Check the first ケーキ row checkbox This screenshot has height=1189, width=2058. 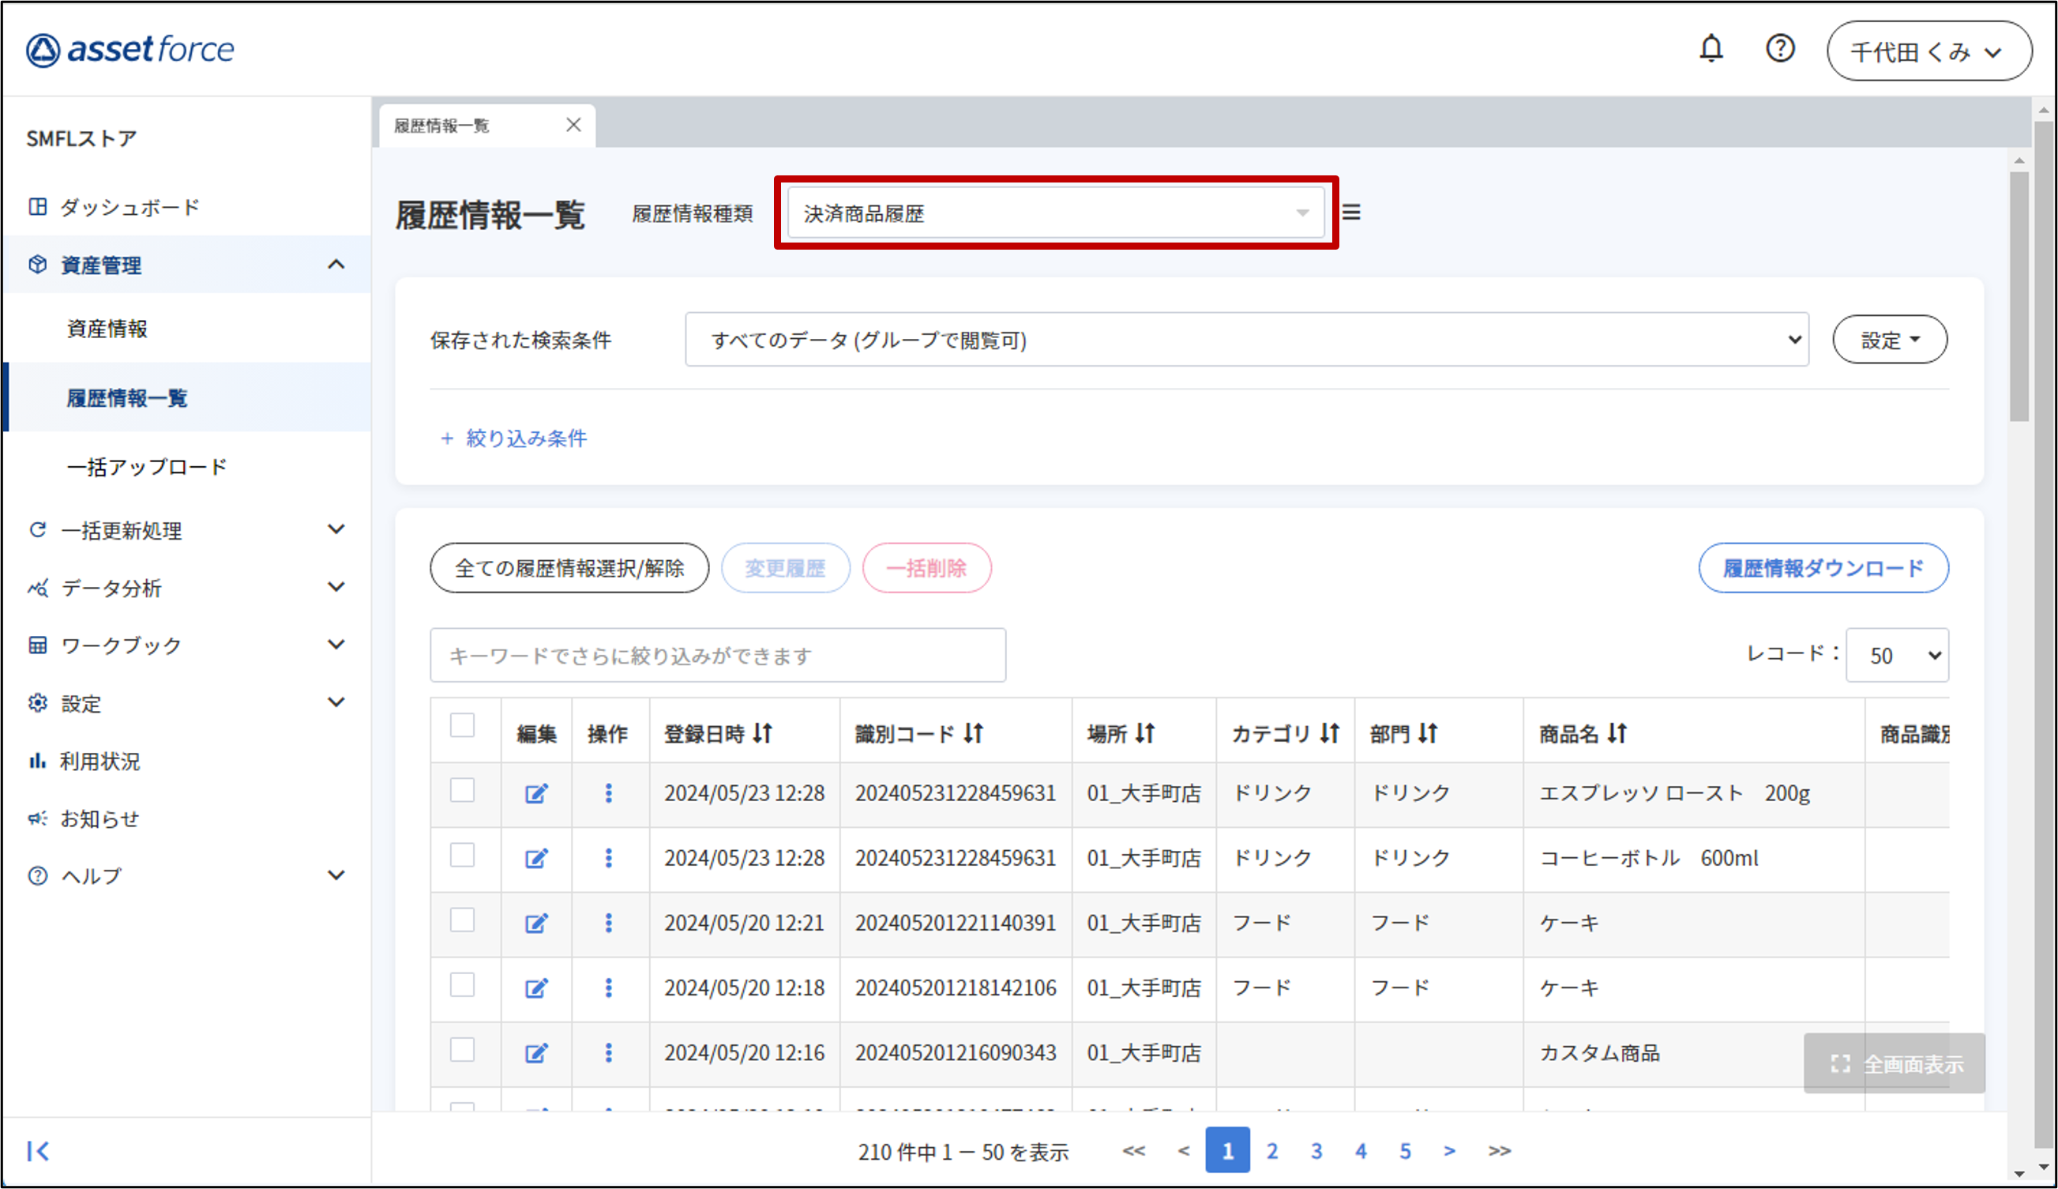coord(462,920)
